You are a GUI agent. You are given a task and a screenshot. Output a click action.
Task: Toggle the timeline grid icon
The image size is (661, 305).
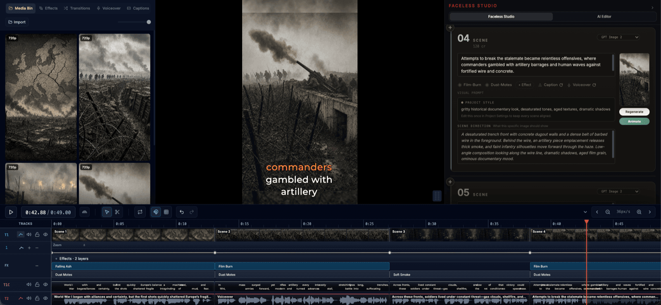(x=166, y=212)
